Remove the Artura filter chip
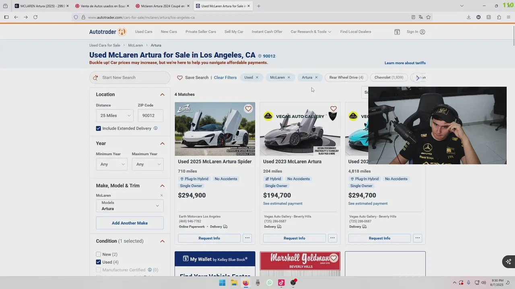515x289 pixels. tap(316, 77)
